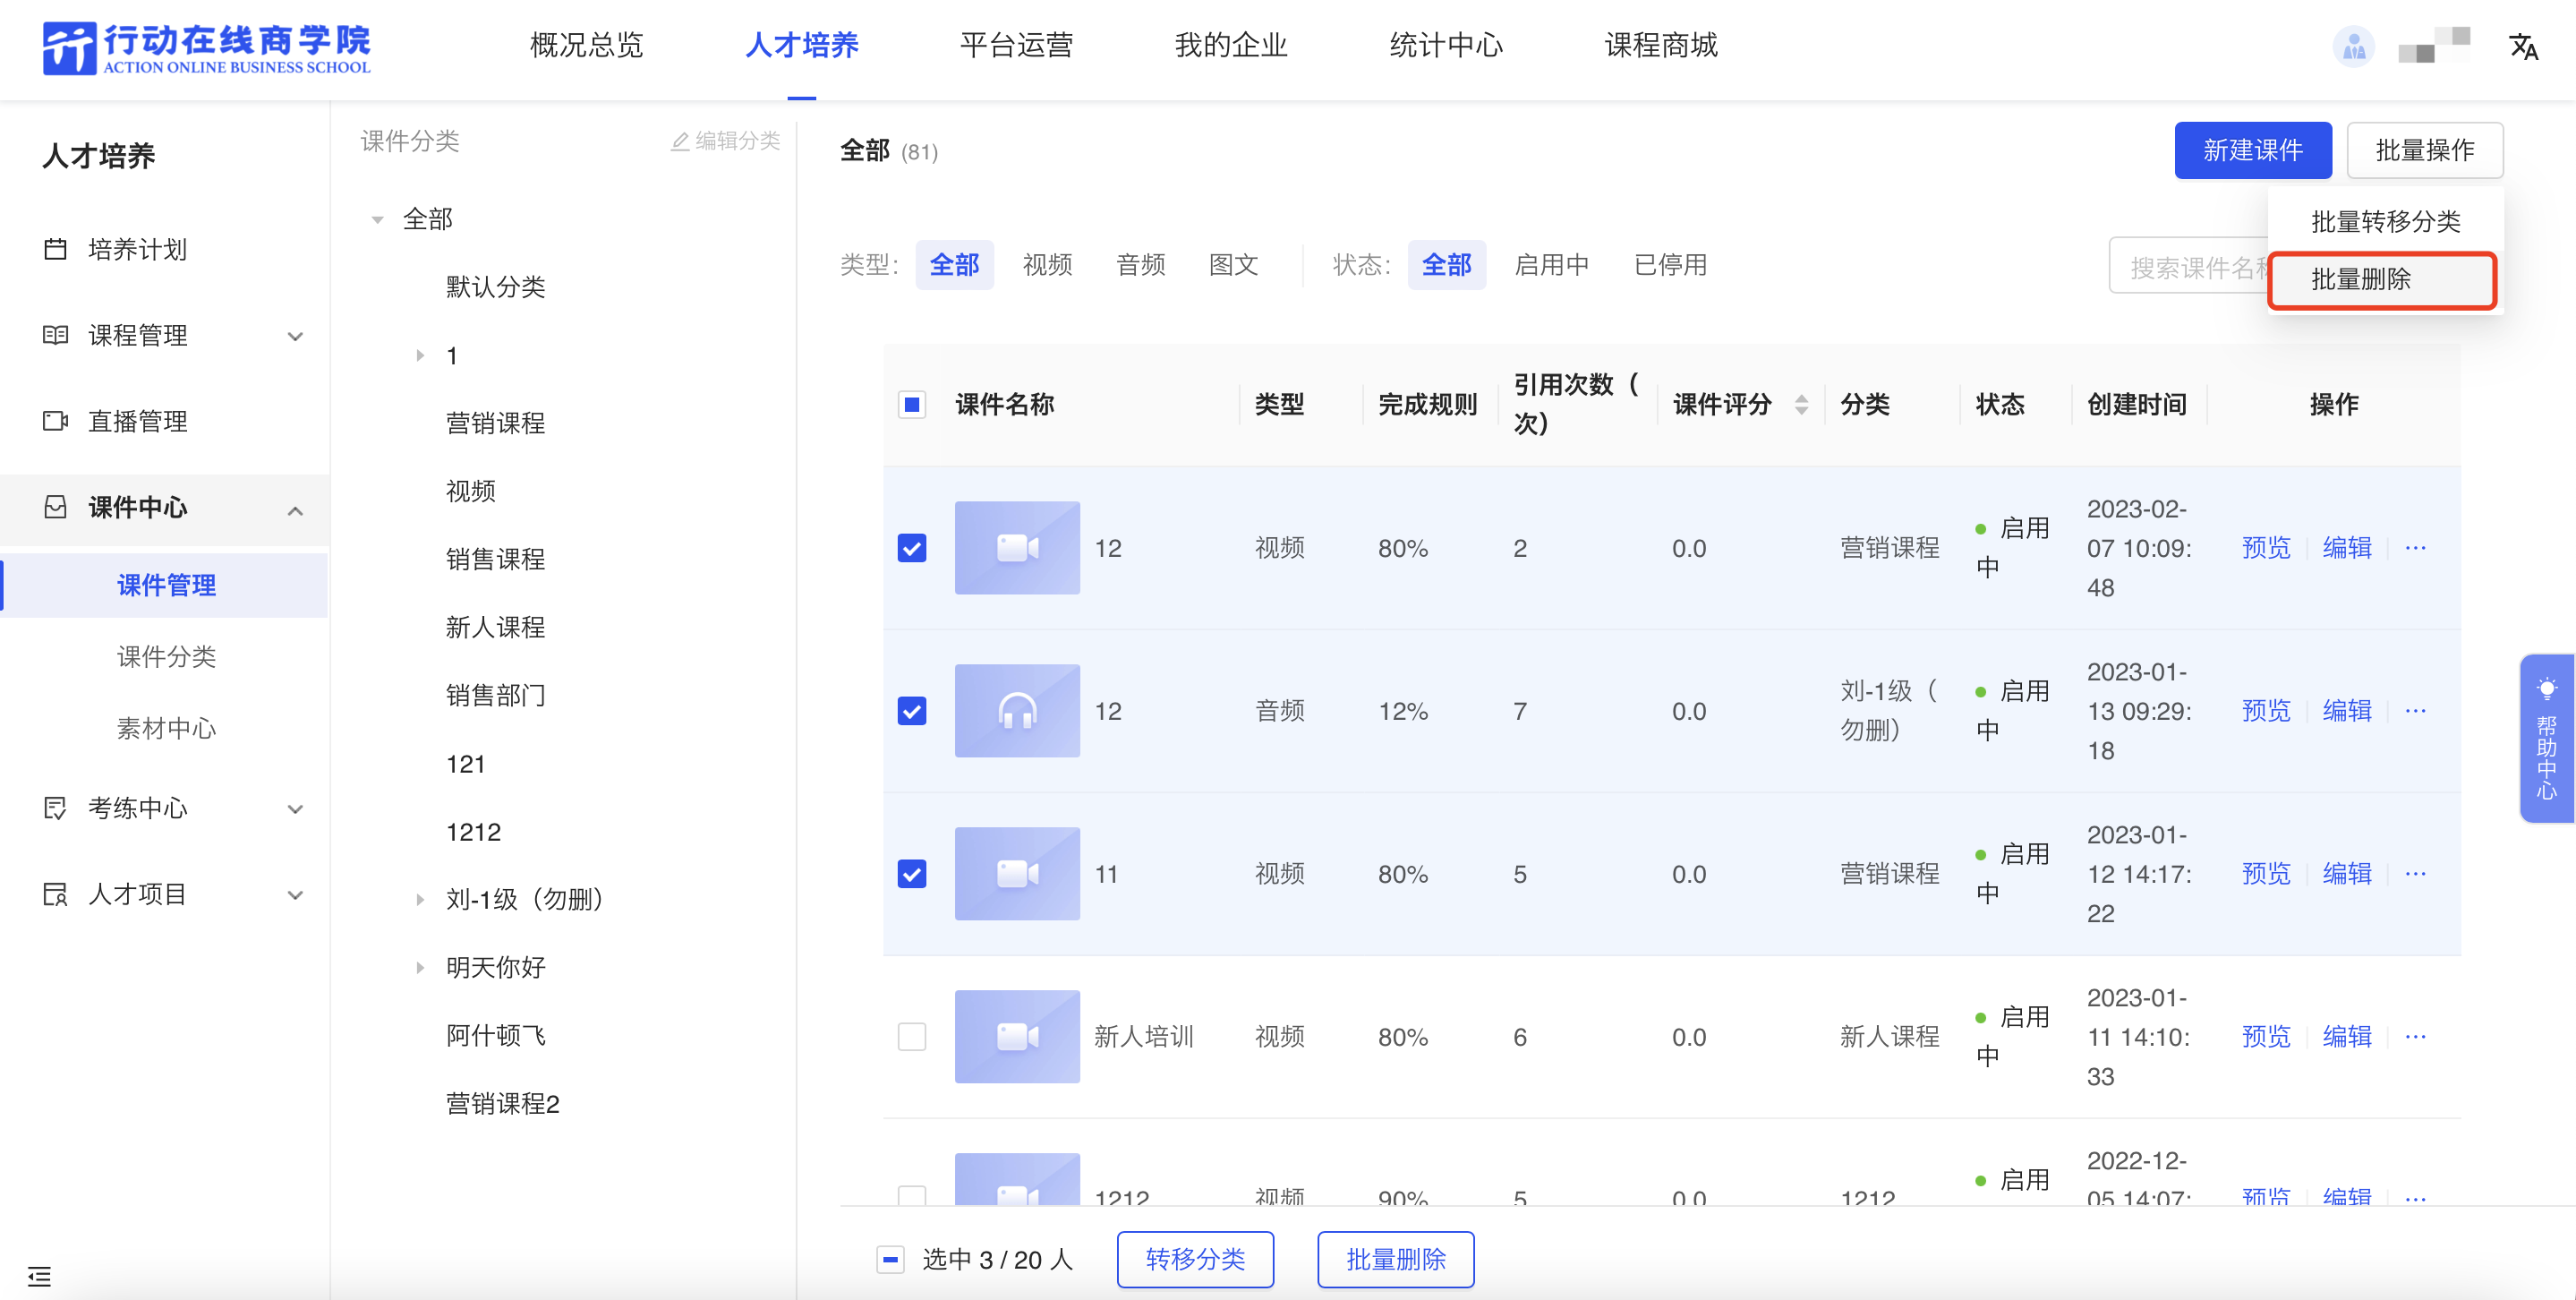
Task: Open the 批量操作 dropdown button
Action: tap(2424, 150)
